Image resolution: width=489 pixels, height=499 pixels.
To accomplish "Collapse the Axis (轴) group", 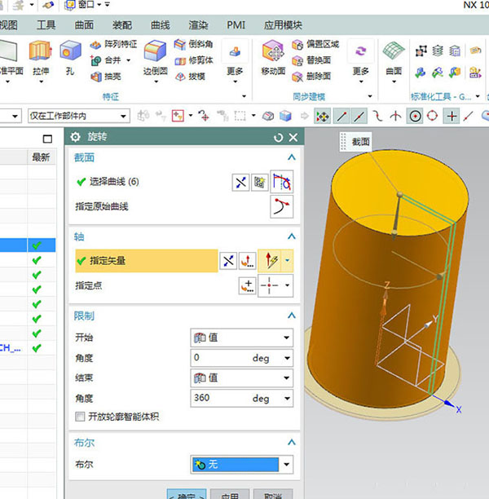I will coord(292,236).
